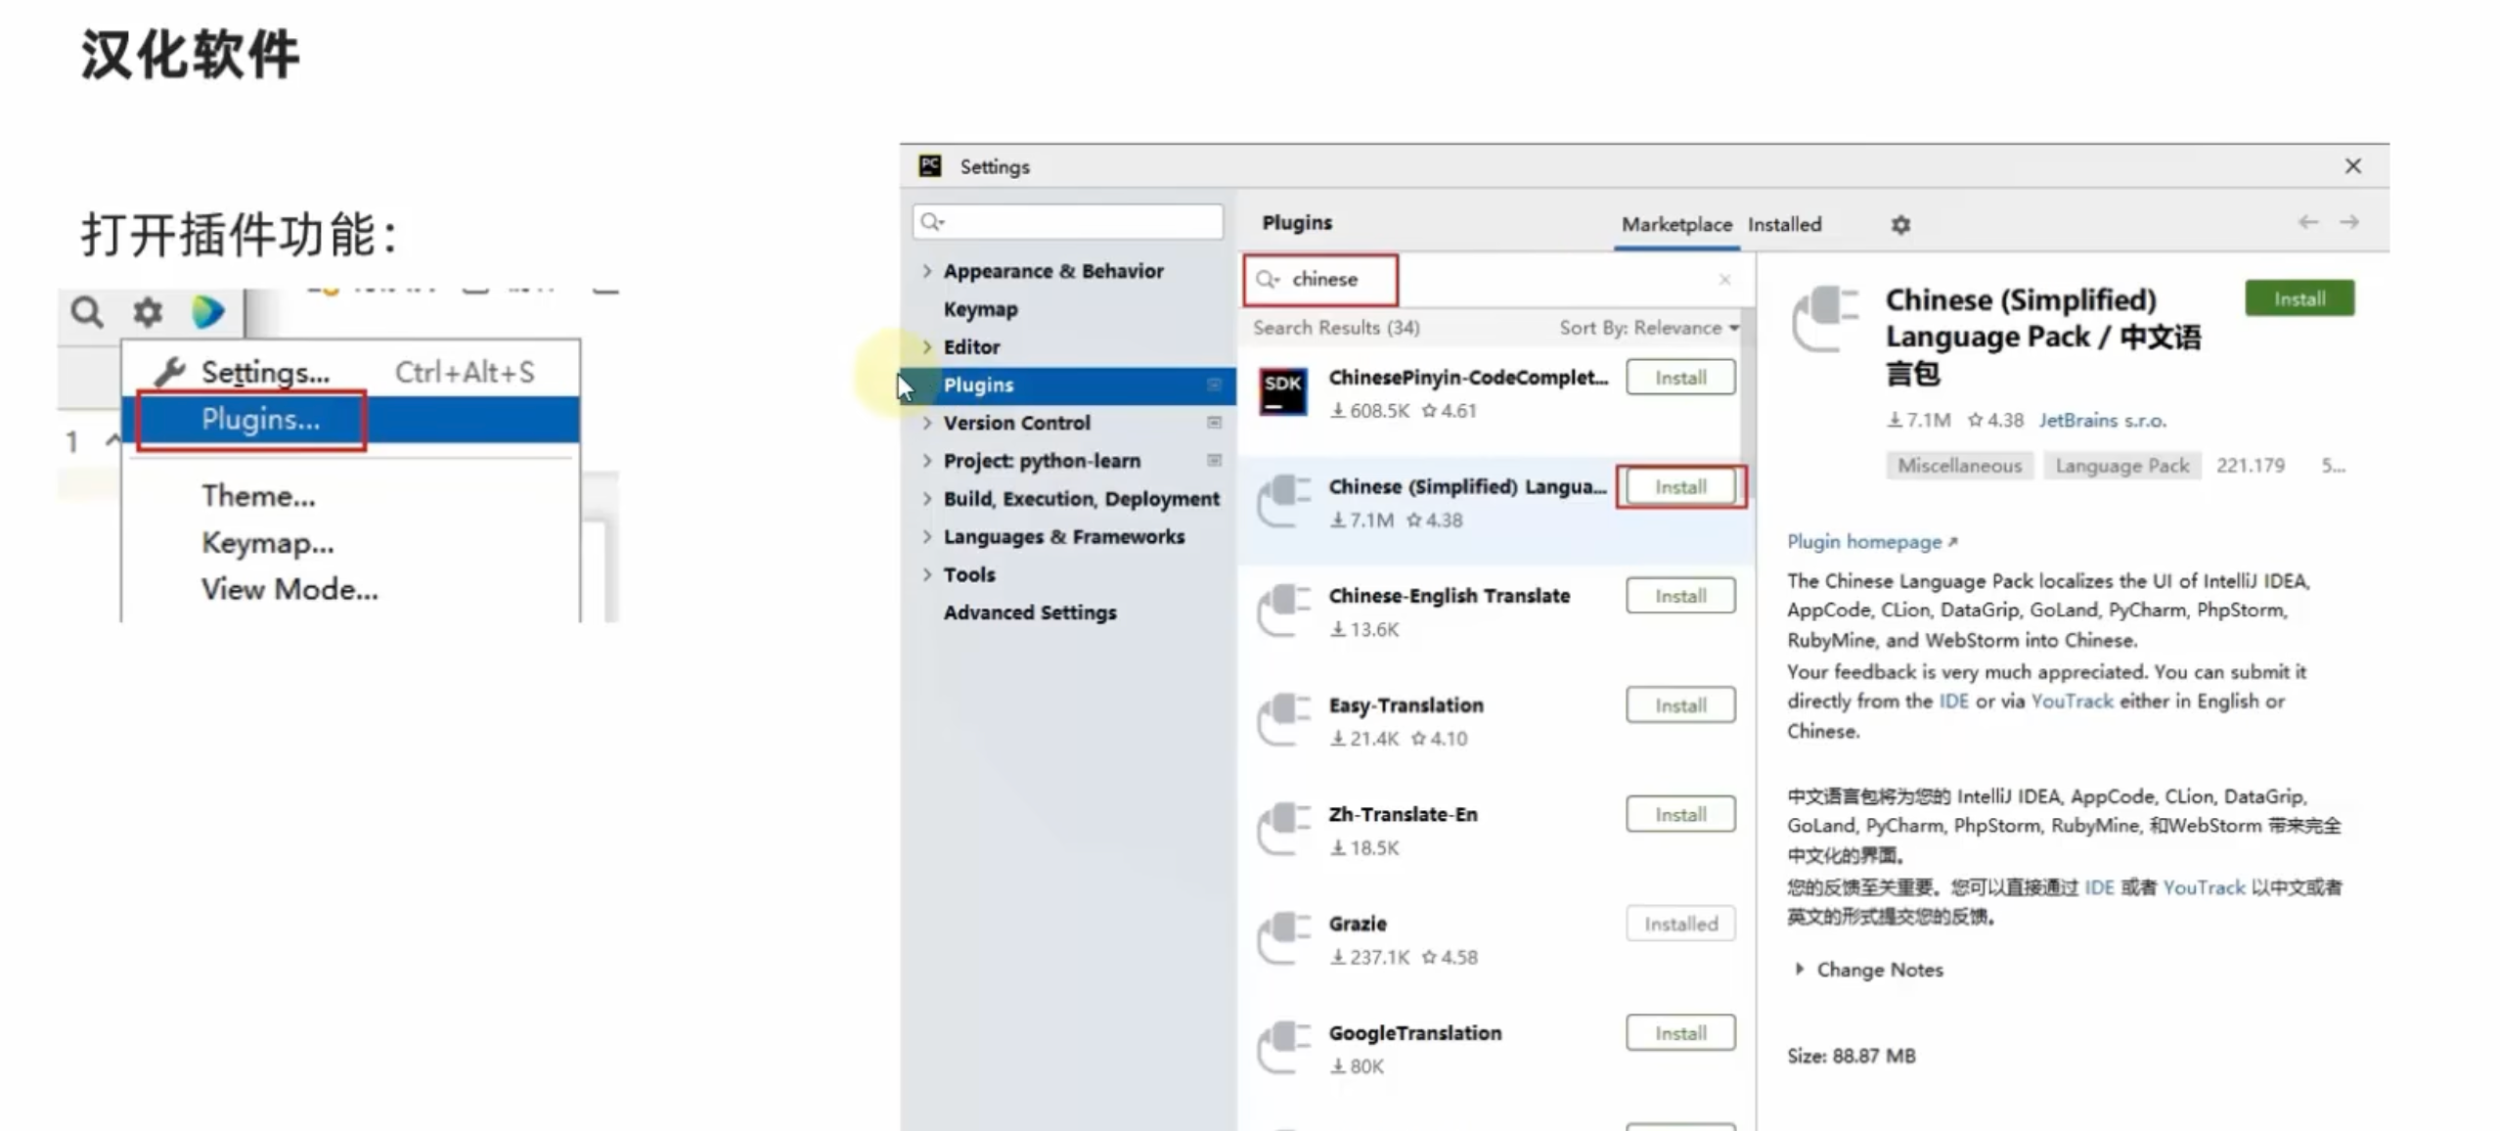The height and width of the screenshot is (1131, 2500).
Task: Click the large plugin icon in the details pane
Action: (x=1824, y=318)
